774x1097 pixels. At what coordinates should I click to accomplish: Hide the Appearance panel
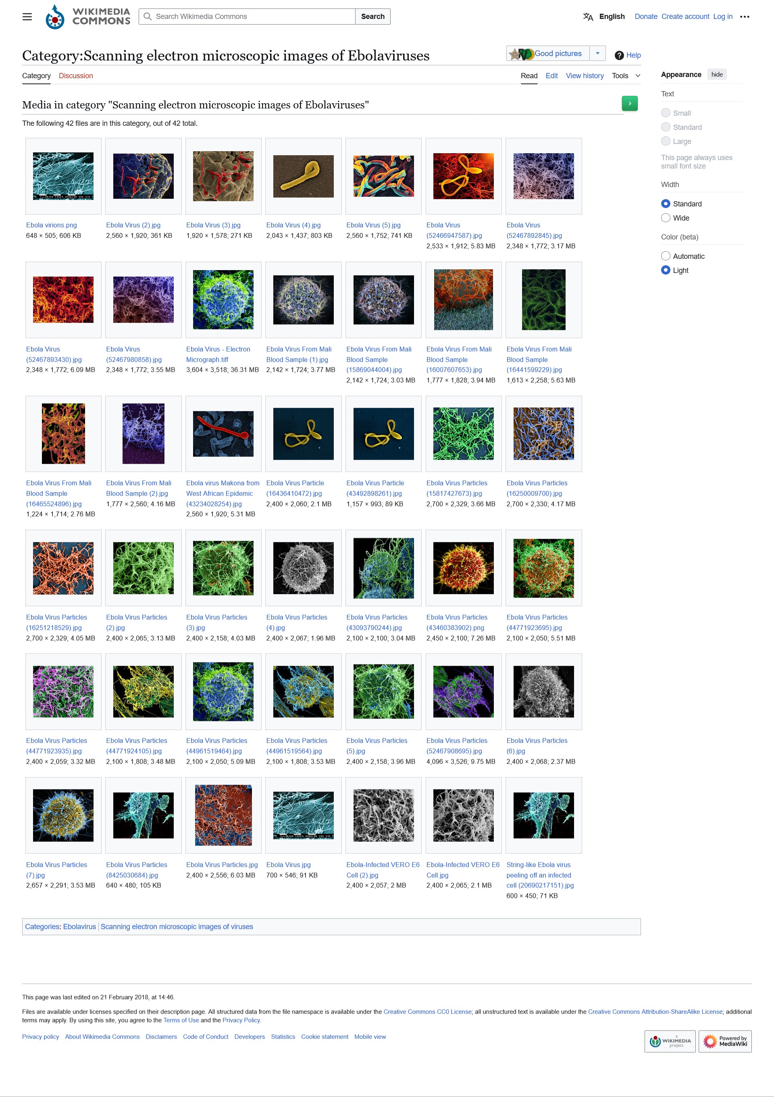716,75
